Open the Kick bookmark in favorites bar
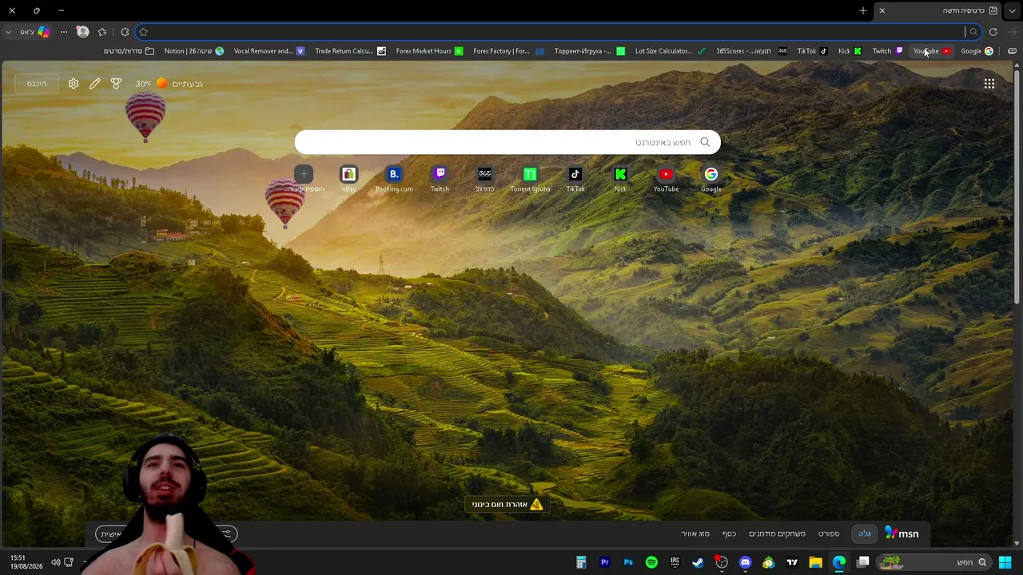The height and width of the screenshot is (575, 1023). (x=850, y=51)
